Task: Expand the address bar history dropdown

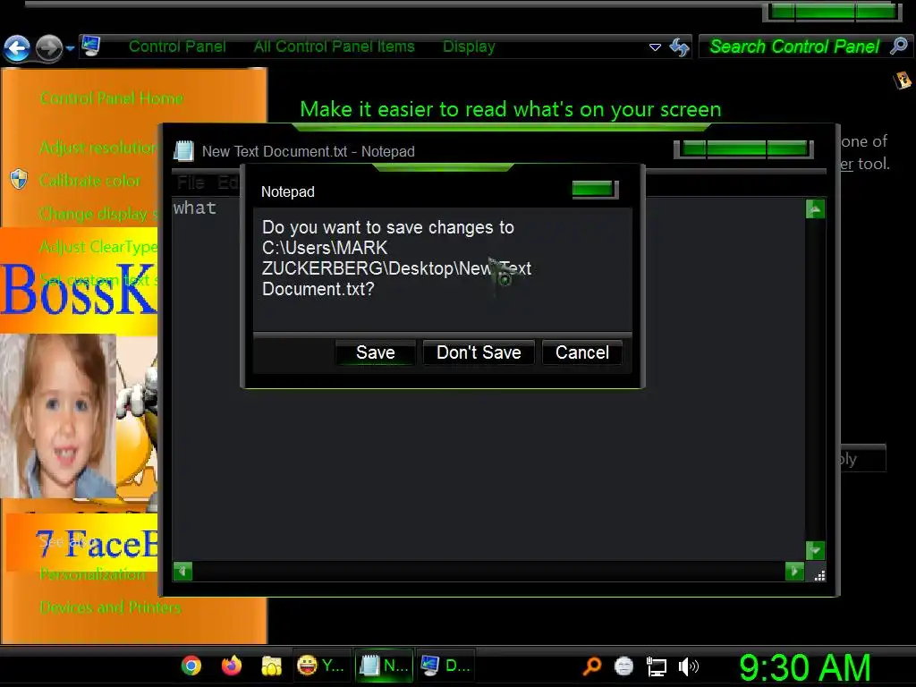Action: point(655,47)
